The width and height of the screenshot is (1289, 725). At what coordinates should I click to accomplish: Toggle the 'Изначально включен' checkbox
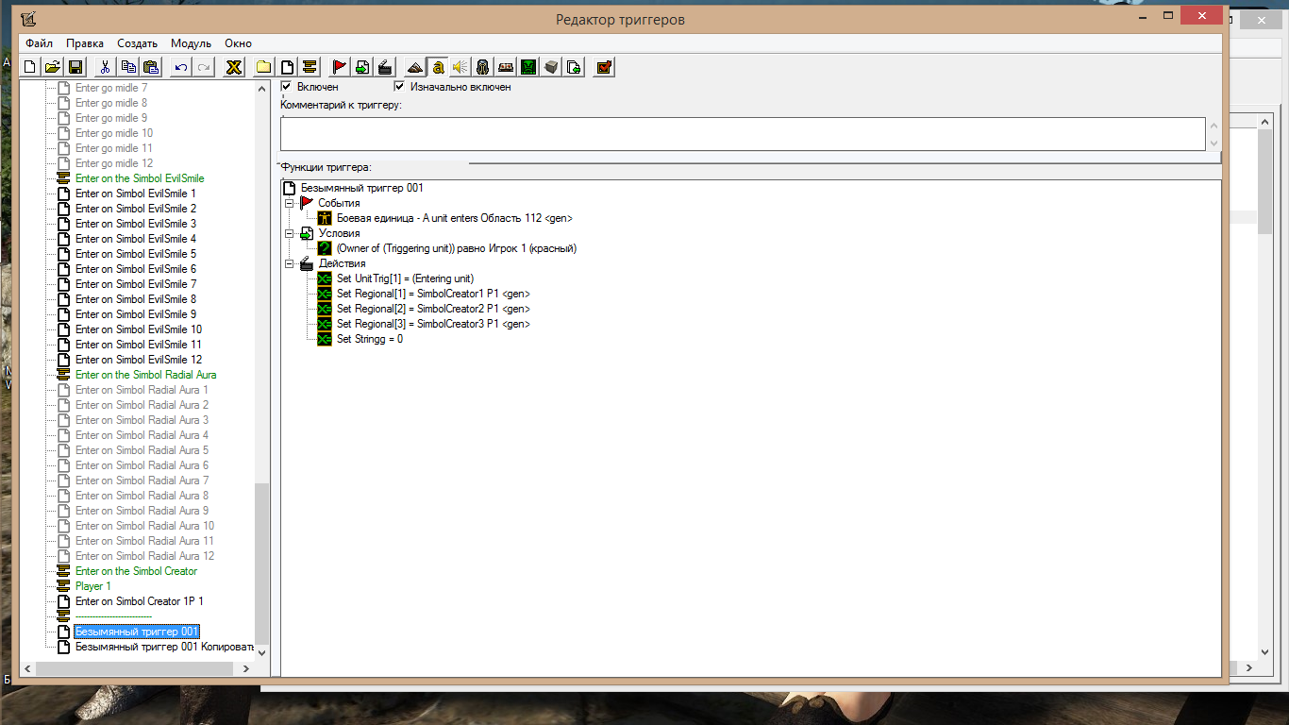click(399, 86)
